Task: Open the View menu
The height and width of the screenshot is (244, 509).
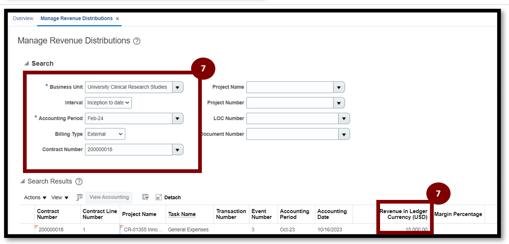Action: coord(60,198)
